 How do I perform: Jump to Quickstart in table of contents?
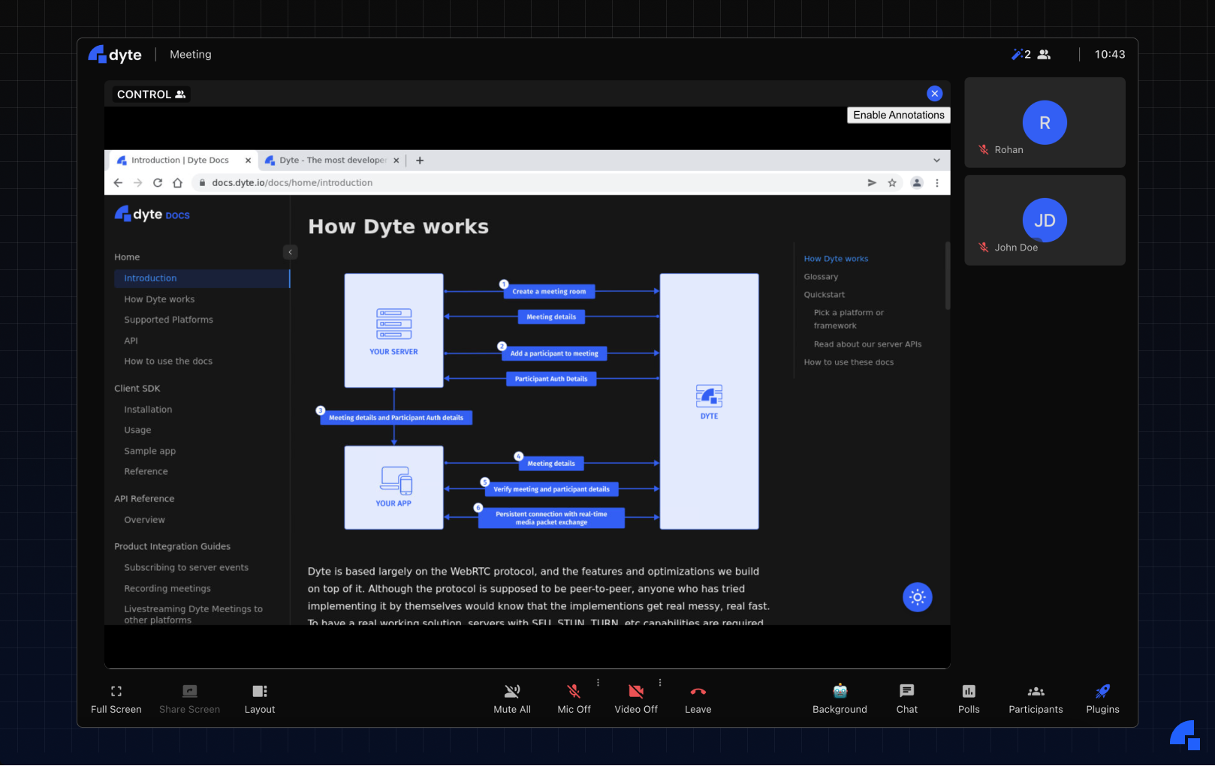(x=824, y=295)
